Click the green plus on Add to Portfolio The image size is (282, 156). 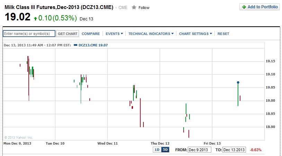[x=244, y=7]
